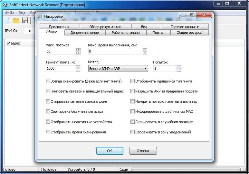Click 'Устройств 0 / 0' in status bar

[81, 169]
